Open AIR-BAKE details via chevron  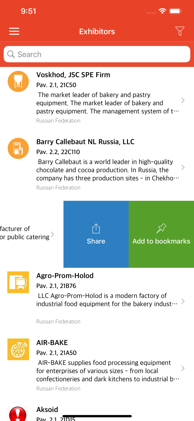(x=183, y=368)
